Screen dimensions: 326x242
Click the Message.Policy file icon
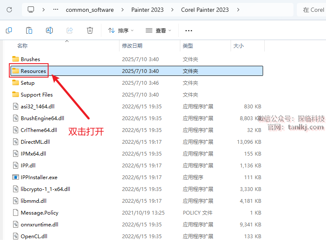coord(15,213)
